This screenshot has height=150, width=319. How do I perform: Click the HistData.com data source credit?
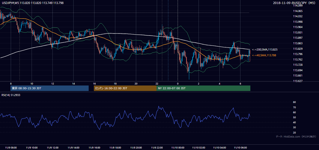pos(296,136)
